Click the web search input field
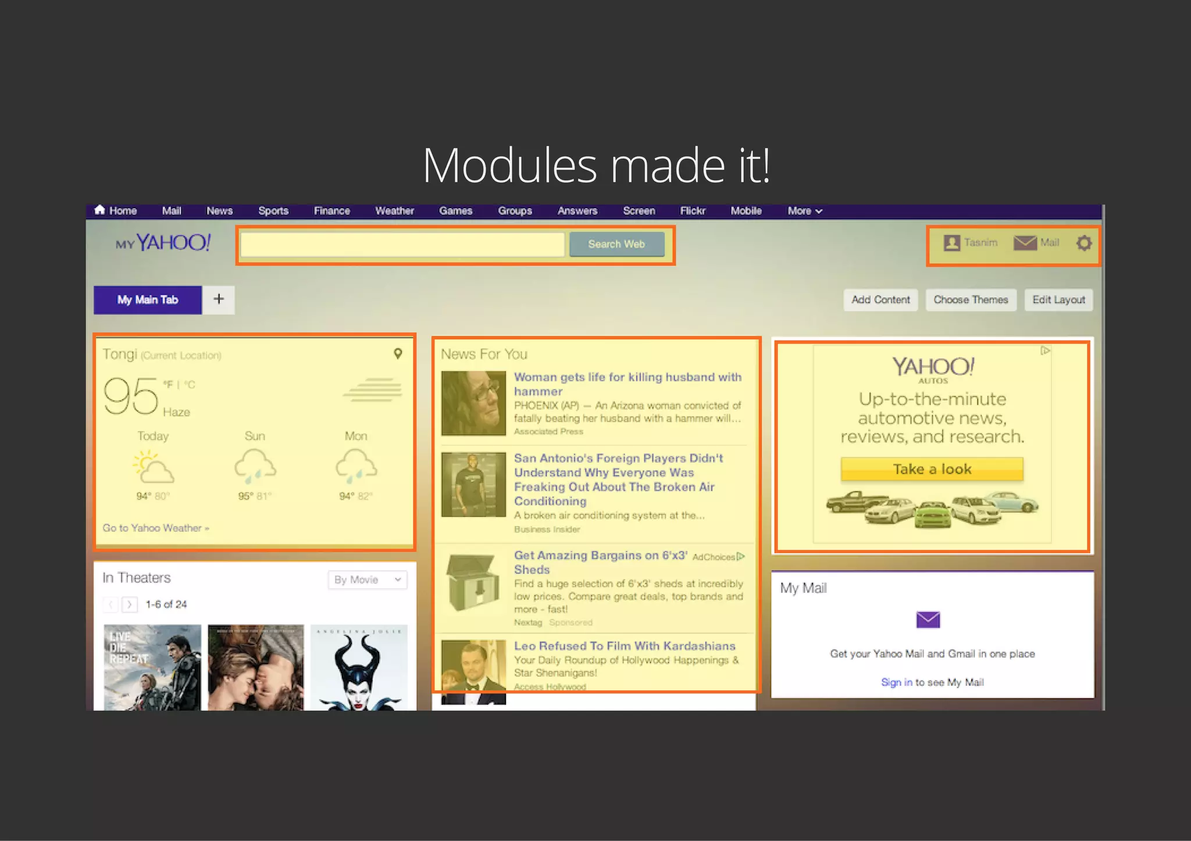Screen dimensions: 1191x841 [402, 244]
